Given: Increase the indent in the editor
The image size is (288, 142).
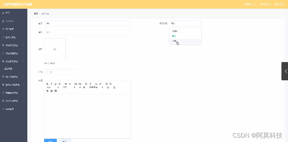Looking at the screenshot, I should tap(110, 84).
